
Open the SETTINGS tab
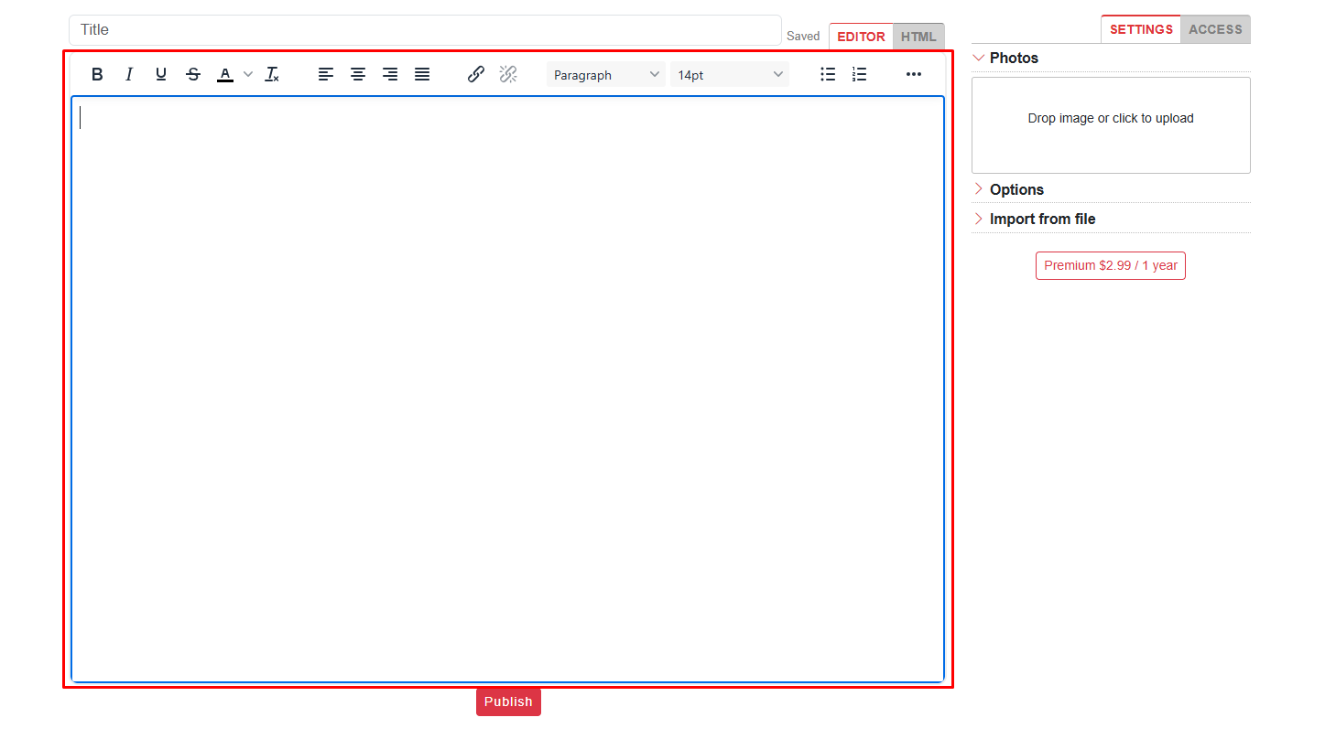coord(1141,29)
